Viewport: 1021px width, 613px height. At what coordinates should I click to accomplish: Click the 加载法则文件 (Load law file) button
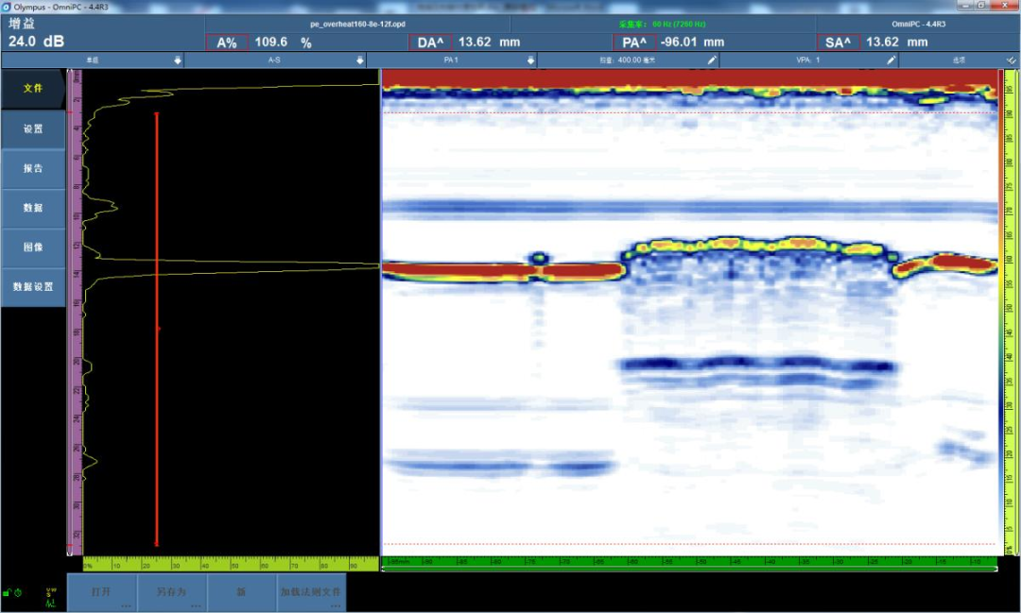(311, 592)
